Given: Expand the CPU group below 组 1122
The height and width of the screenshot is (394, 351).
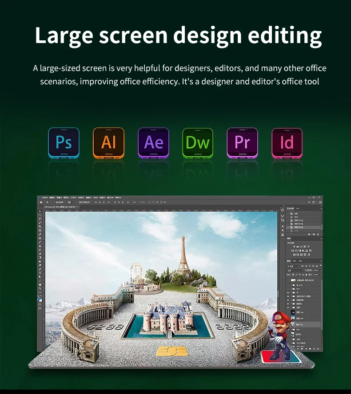Looking at the screenshot, I should pyautogui.click(x=291, y=289).
